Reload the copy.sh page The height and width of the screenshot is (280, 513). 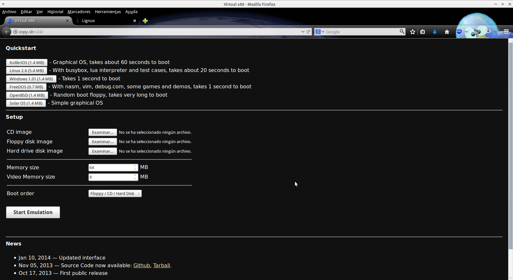pyautogui.click(x=308, y=32)
